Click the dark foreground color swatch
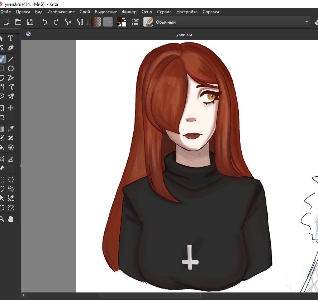Image resolution: width=318 pixels, height=300 pixels. [119, 20]
